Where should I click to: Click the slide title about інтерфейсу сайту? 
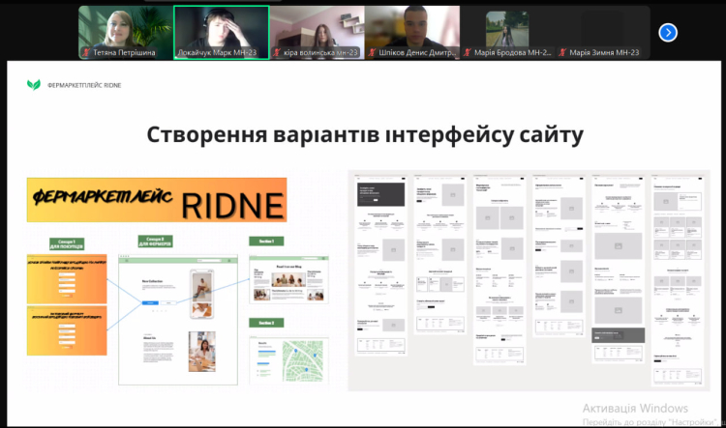pyautogui.click(x=365, y=133)
